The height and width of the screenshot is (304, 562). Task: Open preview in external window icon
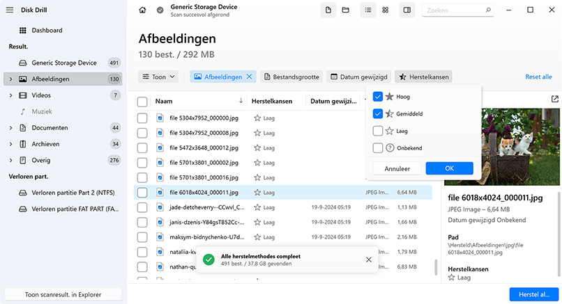(555, 99)
